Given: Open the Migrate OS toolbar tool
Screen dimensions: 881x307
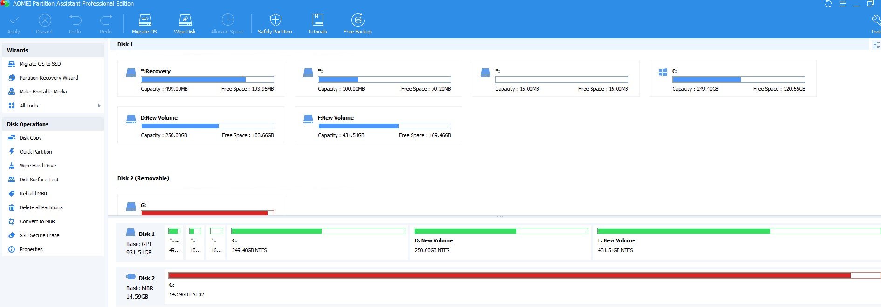Looking at the screenshot, I should coord(145,24).
